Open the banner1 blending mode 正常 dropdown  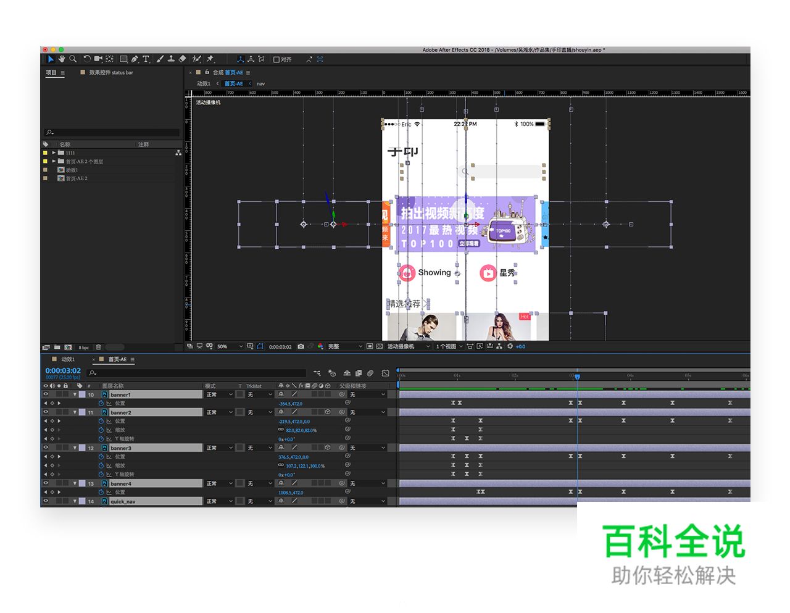pos(220,394)
